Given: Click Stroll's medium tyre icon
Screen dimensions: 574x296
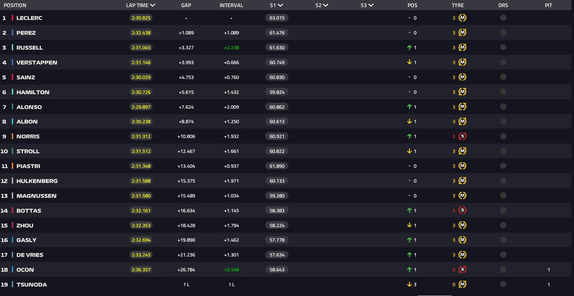Looking at the screenshot, I should pos(462,151).
